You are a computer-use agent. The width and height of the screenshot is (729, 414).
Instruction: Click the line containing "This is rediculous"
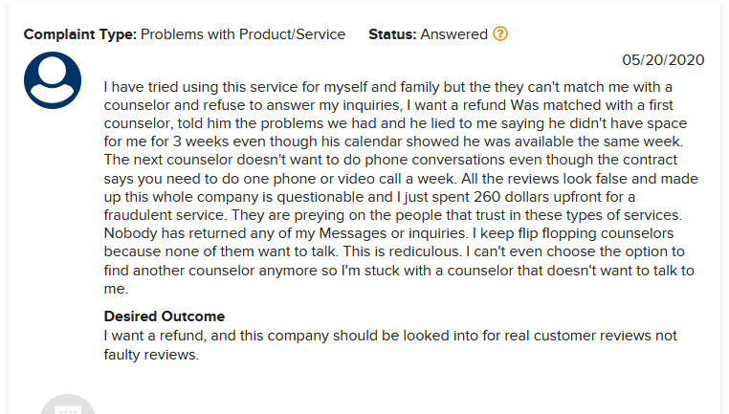coord(402,251)
